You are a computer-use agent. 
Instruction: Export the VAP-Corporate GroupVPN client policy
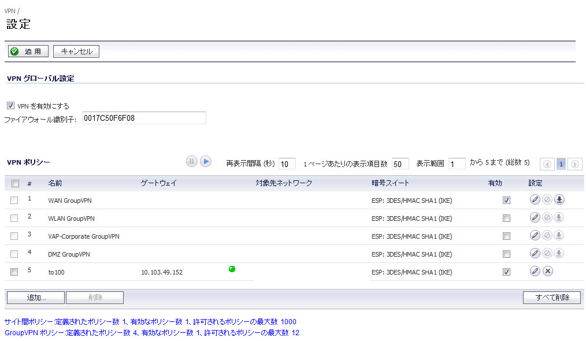tap(559, 235)
